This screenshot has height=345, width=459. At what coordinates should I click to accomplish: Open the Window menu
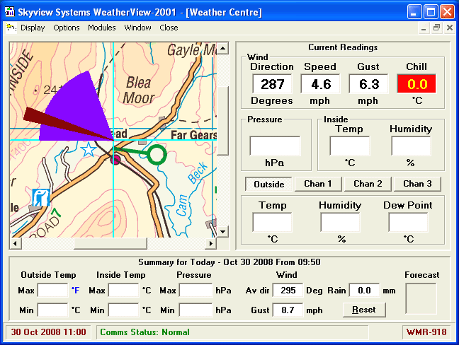(137, 28)
